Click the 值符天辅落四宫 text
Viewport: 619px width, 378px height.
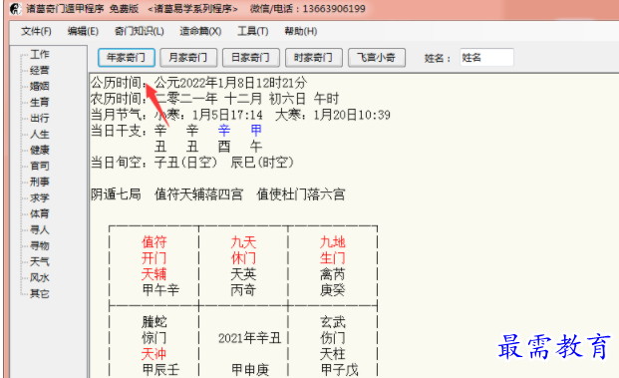[x=198, y=194]
